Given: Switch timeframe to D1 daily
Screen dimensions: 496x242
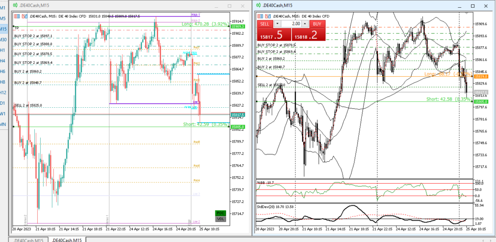Looking at the screenshot, I should [x=3, y=103].
